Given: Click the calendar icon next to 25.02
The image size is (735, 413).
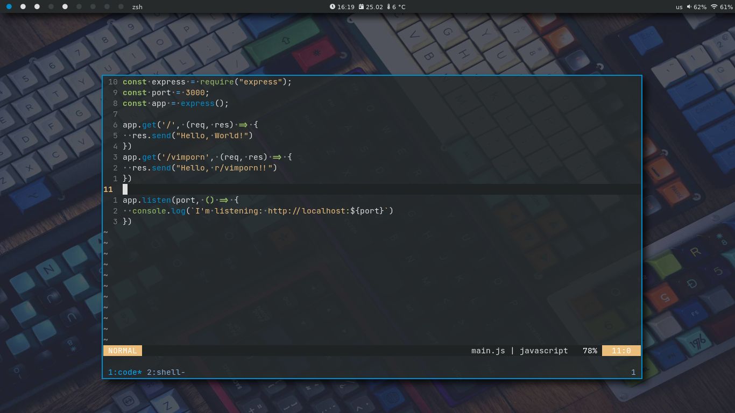Looking at the screenshot, I should (x=362, y=7).
